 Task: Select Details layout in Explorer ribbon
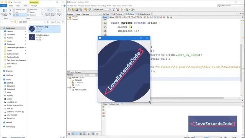coord(31,12)
